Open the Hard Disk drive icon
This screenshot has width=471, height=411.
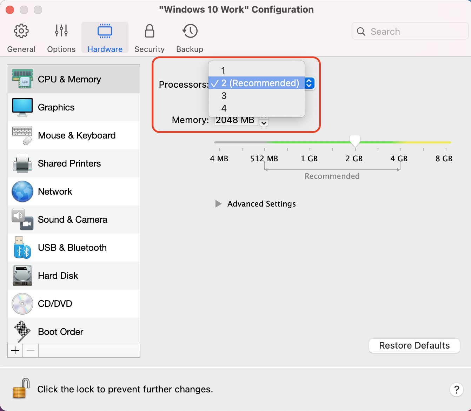click(22, 276)
